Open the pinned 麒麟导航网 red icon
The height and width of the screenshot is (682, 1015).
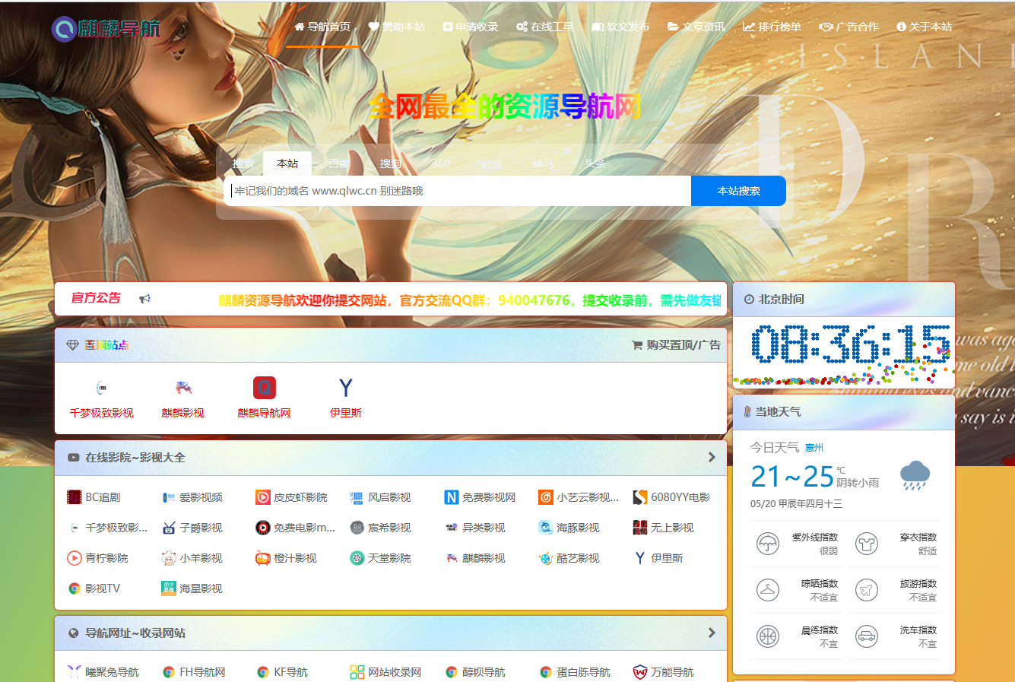(265, 388)
